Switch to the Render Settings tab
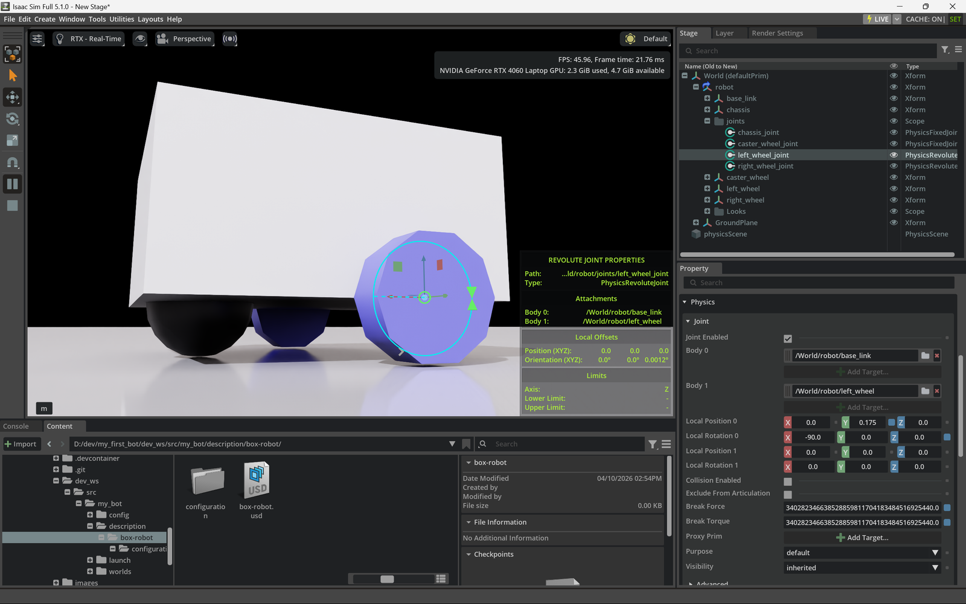 [x=777, y=33]
